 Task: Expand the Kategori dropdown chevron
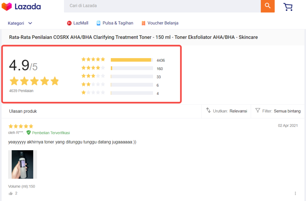click(30, 23)
